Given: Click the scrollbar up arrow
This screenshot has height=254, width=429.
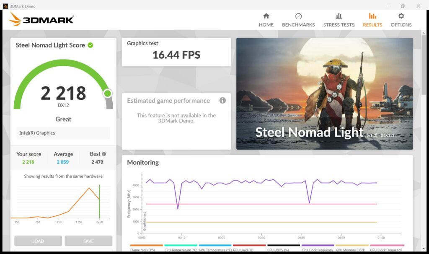Looking at the screenshot, I should tap(424, 33).
